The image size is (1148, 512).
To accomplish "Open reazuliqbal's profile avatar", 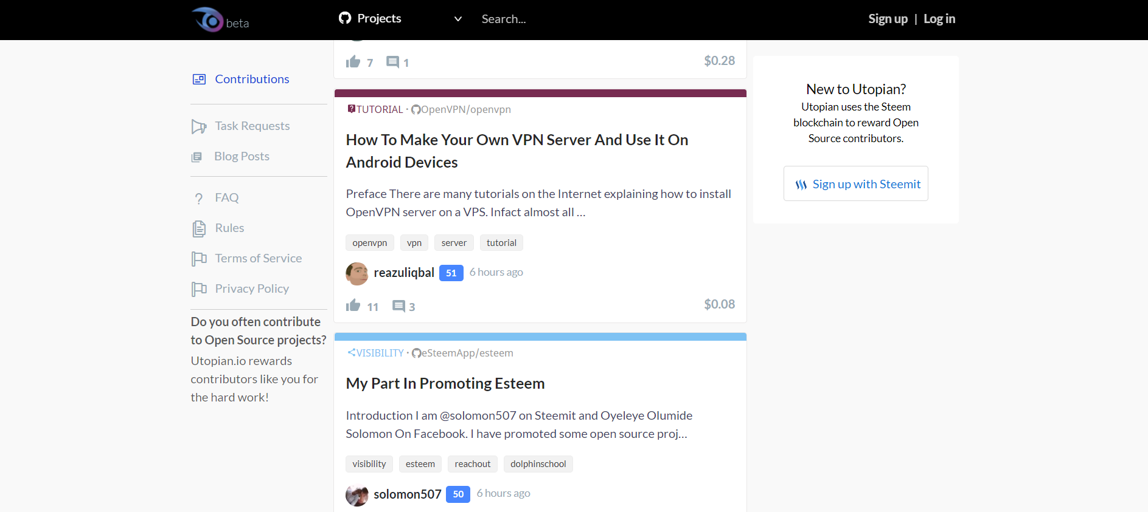I will tap(357, 273).
